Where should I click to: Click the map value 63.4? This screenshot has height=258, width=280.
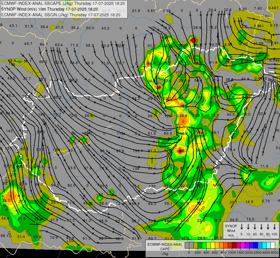(59, 45)
